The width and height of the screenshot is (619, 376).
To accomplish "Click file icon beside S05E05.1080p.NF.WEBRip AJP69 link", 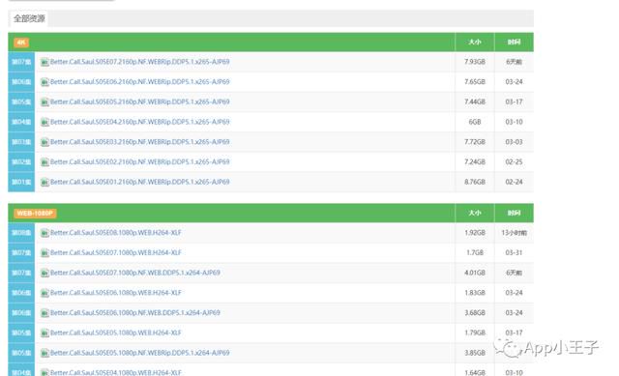I will [44, 353].
